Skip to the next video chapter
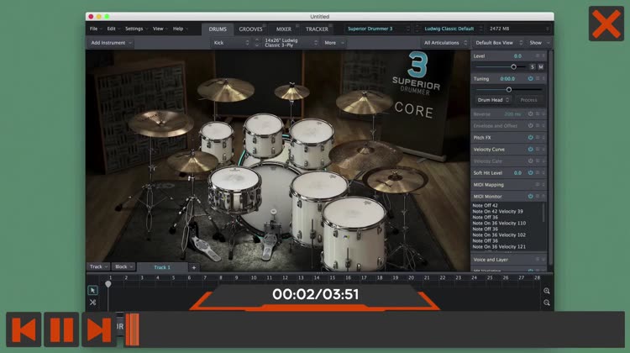630x353 pixels. coord(99,329)
